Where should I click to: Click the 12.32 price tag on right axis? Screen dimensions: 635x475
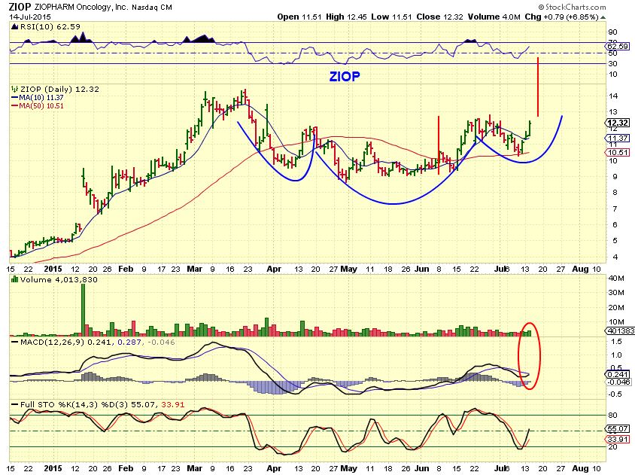(x=618, y=123)
